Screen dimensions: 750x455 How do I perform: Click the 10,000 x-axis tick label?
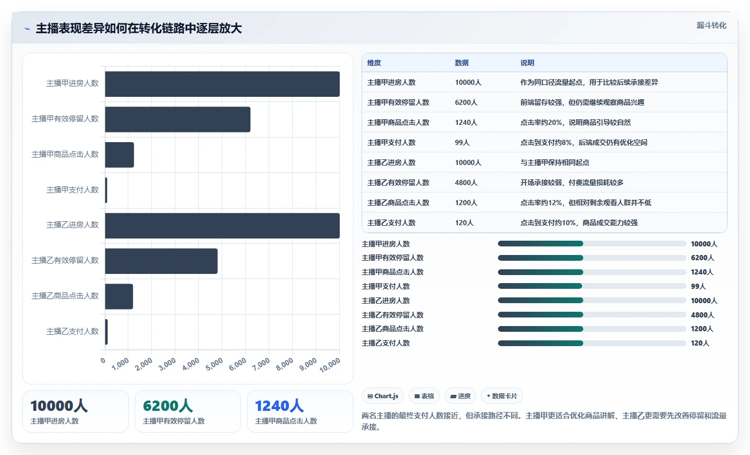point(329,364)
